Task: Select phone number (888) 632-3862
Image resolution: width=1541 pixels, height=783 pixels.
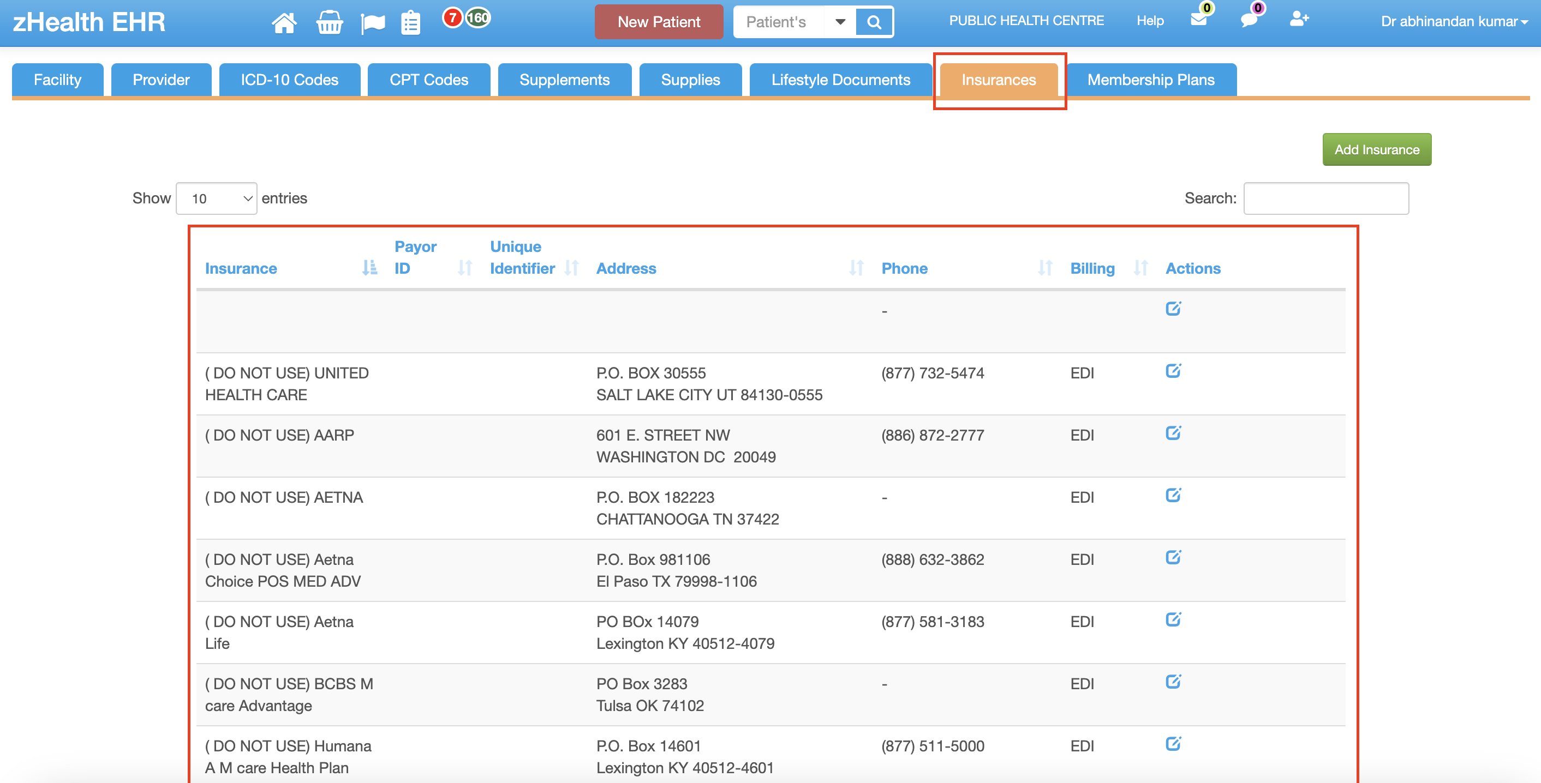Action: 933,559
